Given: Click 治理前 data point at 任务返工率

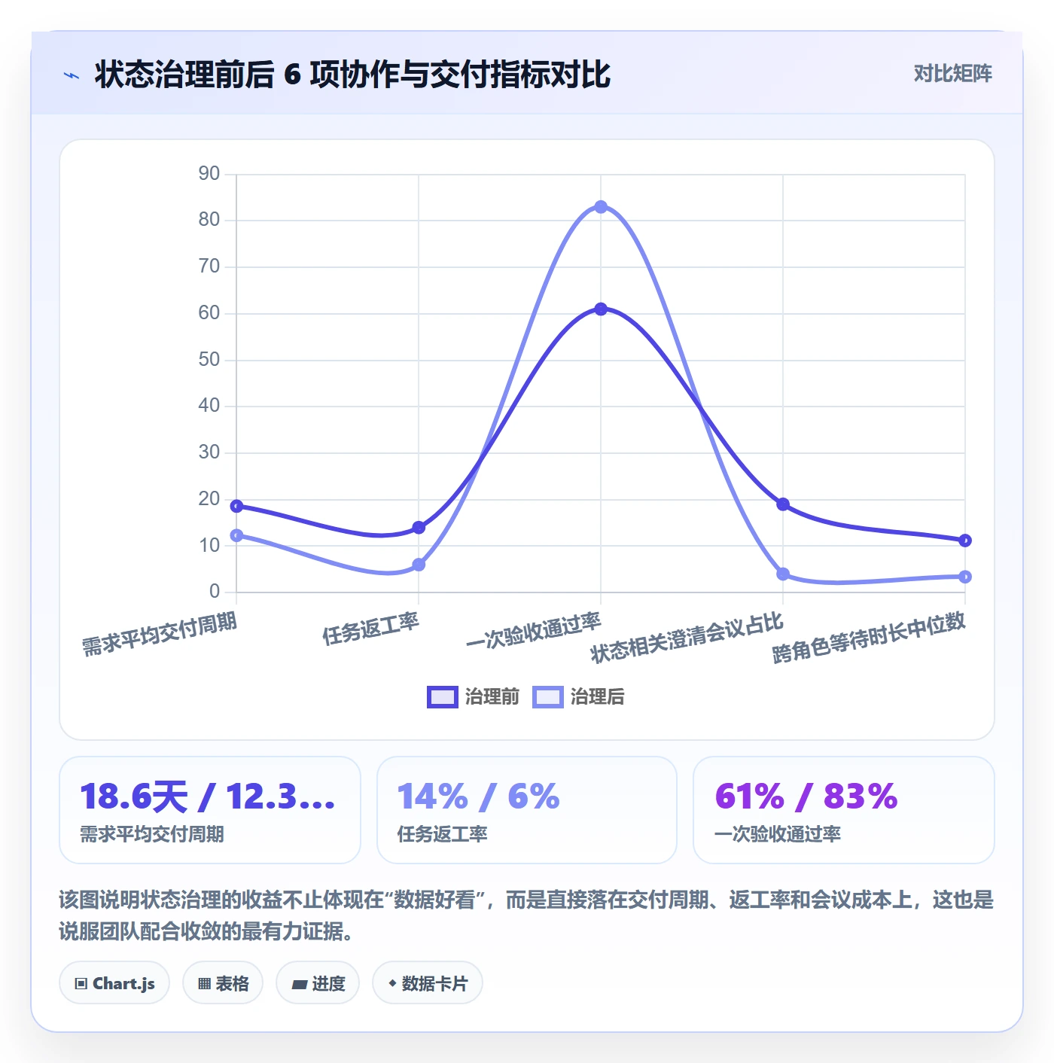Looking at the screenshot, I should coord(419,528).
